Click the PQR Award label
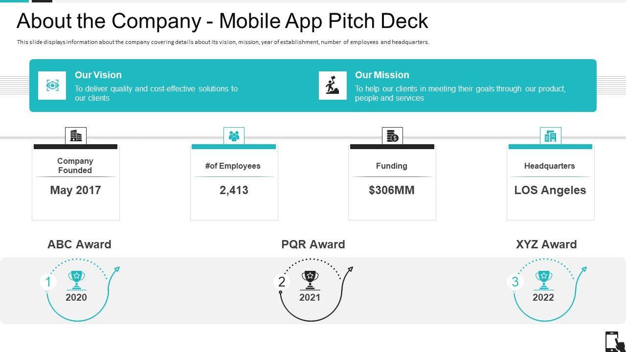This screenshot has height=352, width=626. (x=313, y=244)
